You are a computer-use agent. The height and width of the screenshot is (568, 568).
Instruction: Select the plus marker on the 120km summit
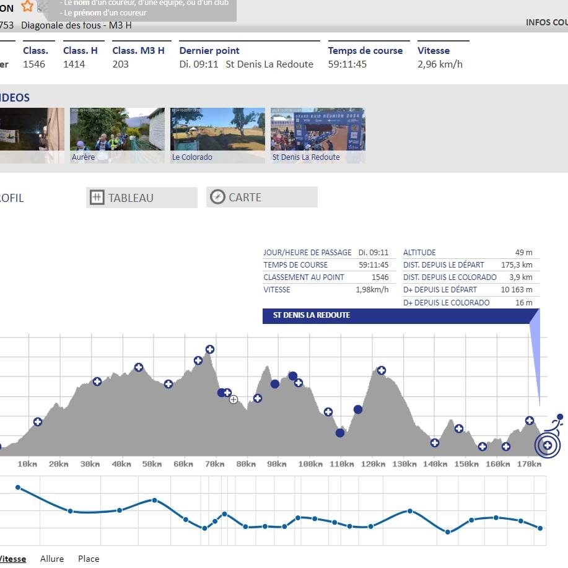tap(382, 370)
